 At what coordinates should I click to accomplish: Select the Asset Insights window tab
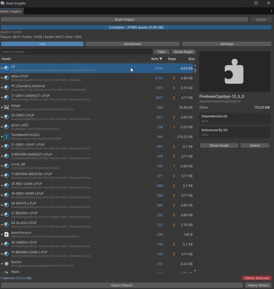(11, 11)
